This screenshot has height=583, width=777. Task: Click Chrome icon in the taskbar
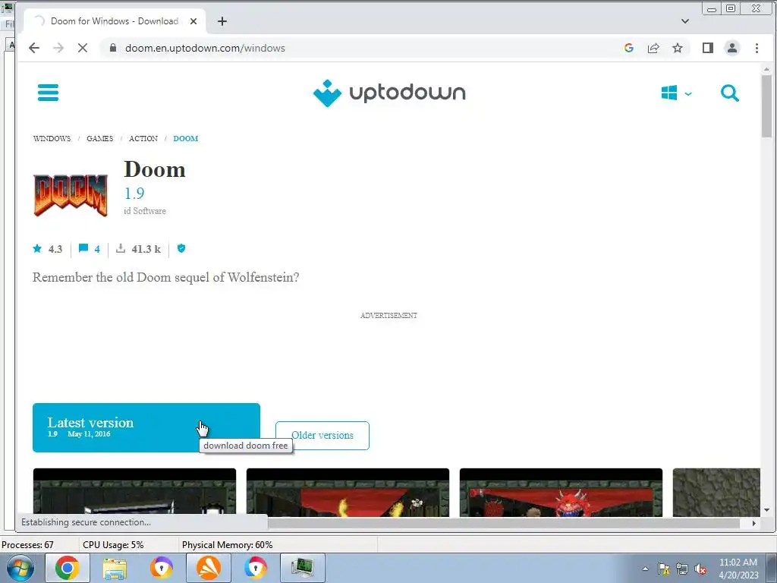tap(68, 568)
